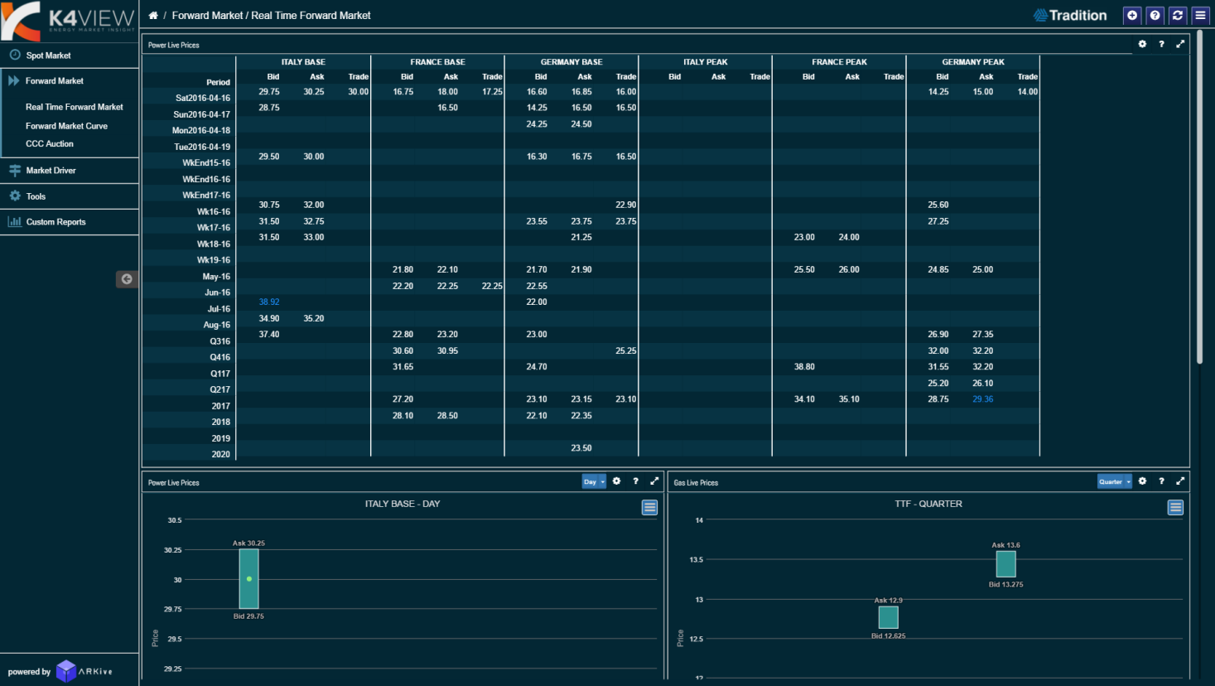Click Germany Base ask value 23.50
1215x686 pixels.
(581, 448)
